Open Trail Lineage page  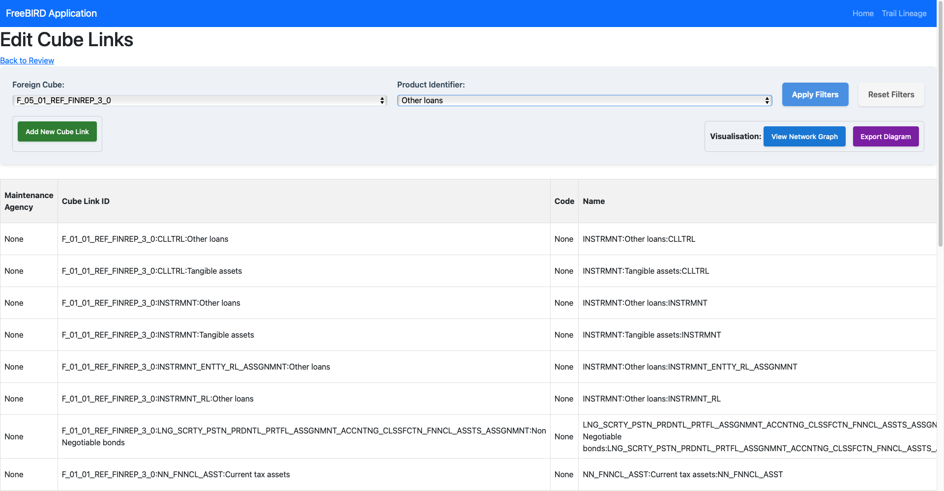(904, 13)
